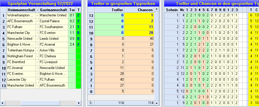This screenshot has width=259, height=107.
Task: Select Aston Villa away team cell
Action: pos(54,50)
